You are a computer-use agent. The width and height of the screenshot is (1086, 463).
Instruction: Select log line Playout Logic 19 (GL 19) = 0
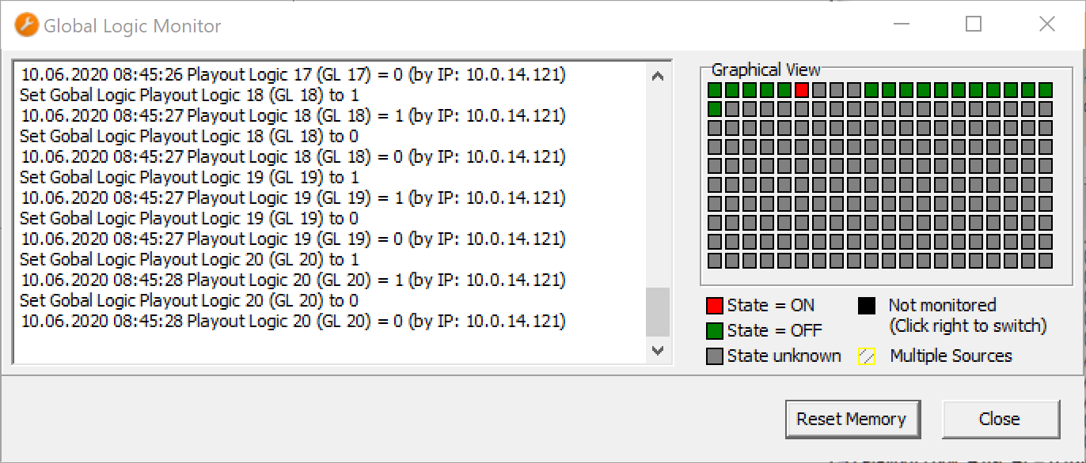click(x=293, y=239)
